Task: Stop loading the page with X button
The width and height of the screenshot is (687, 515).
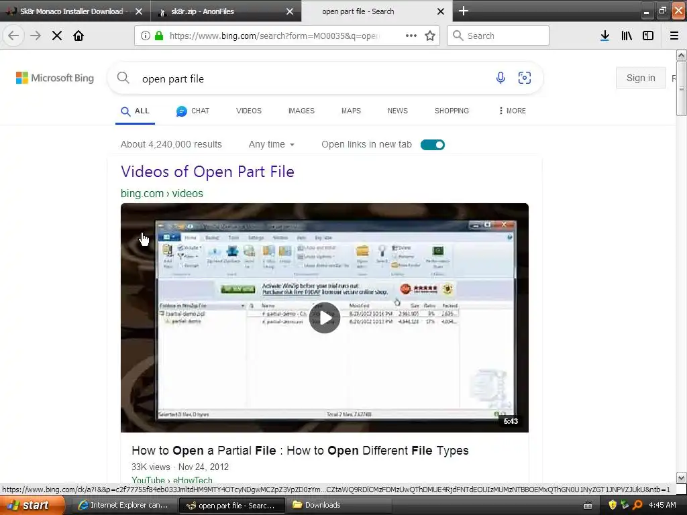Action: click(57, 36)
